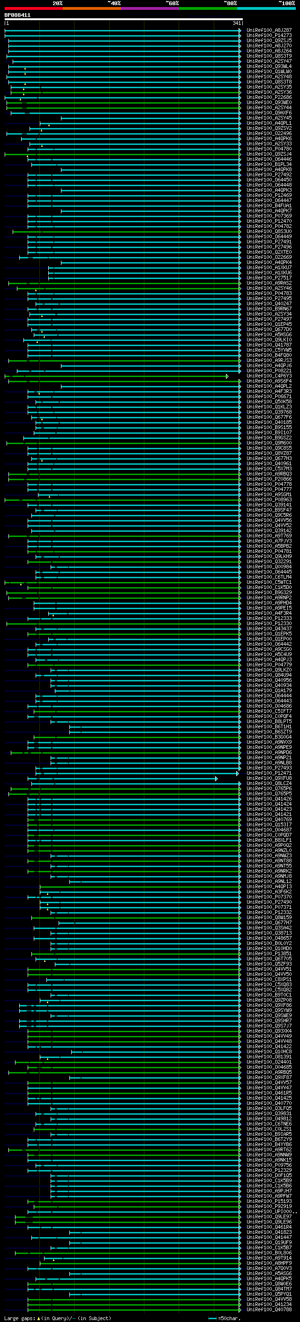The image size is (300, 1322).
Task: Click the red 20% identity legend segment
Action: pos(33,9)
